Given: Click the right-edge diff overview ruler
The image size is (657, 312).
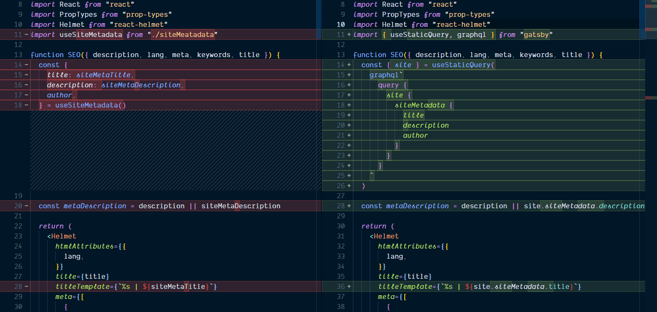Looking at the screenshot, I should [651, 126].
